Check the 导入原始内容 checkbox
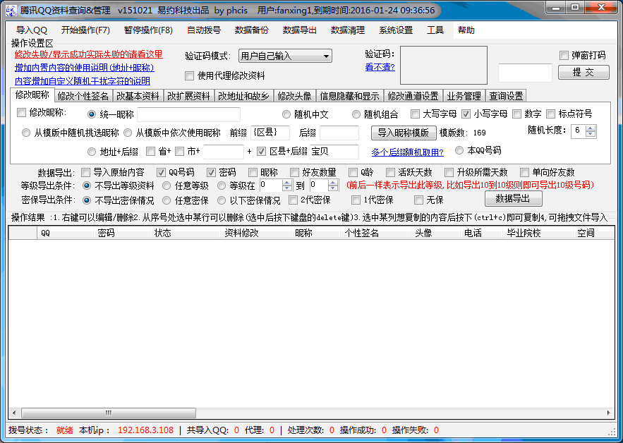 [x=85, y=172]
